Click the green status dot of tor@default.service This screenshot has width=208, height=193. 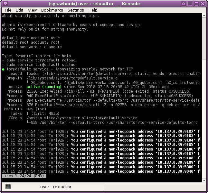3,69
